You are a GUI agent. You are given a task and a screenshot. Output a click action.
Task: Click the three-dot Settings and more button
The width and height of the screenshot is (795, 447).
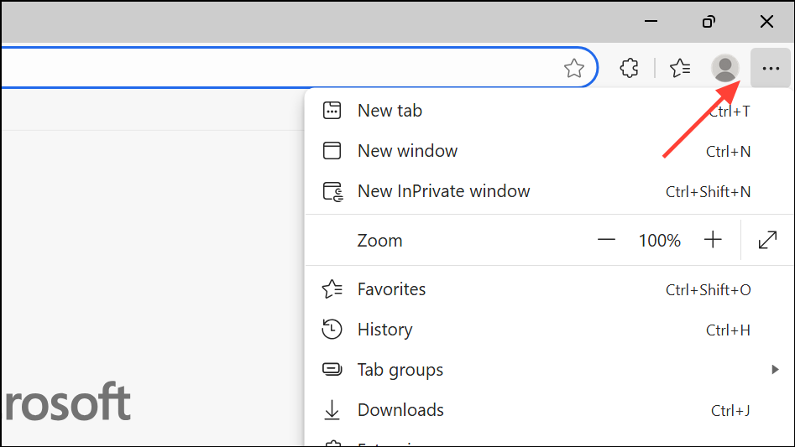pyautogui.click(x=771, y=69)
